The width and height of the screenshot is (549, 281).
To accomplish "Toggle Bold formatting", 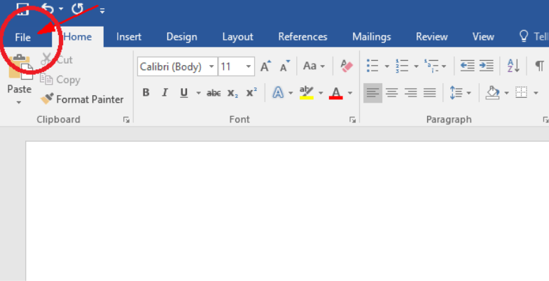I will click(146, 92).
